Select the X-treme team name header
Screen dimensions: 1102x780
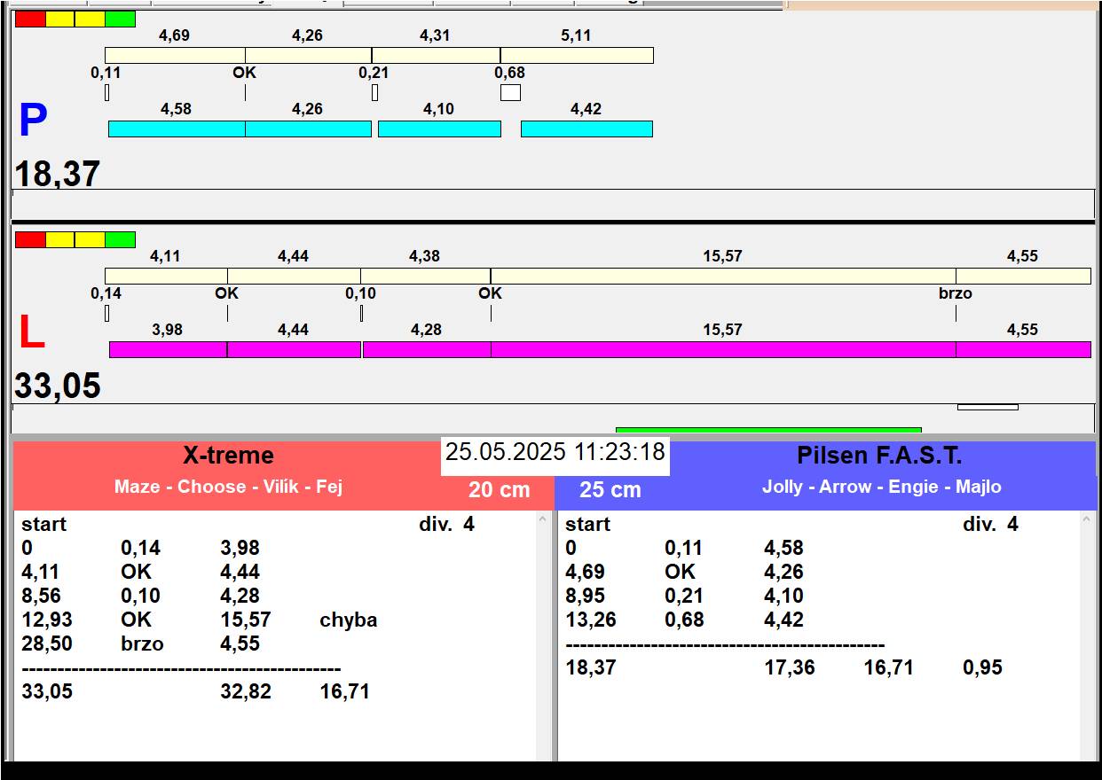click(228, 456)
